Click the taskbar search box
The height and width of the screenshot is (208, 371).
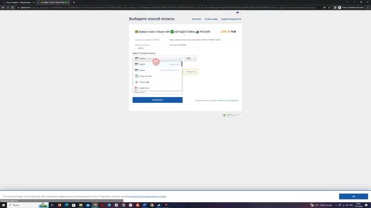click(28, 205)
